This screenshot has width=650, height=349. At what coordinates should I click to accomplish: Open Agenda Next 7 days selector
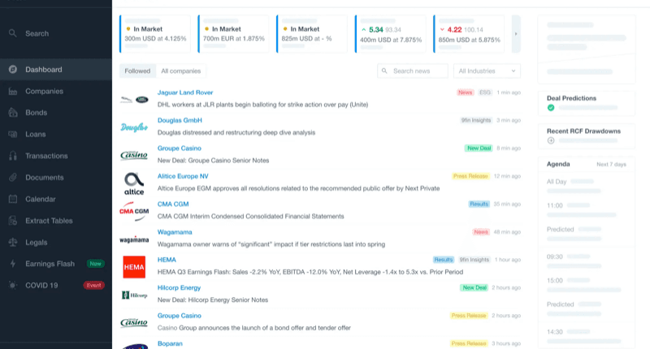[611, 165]
